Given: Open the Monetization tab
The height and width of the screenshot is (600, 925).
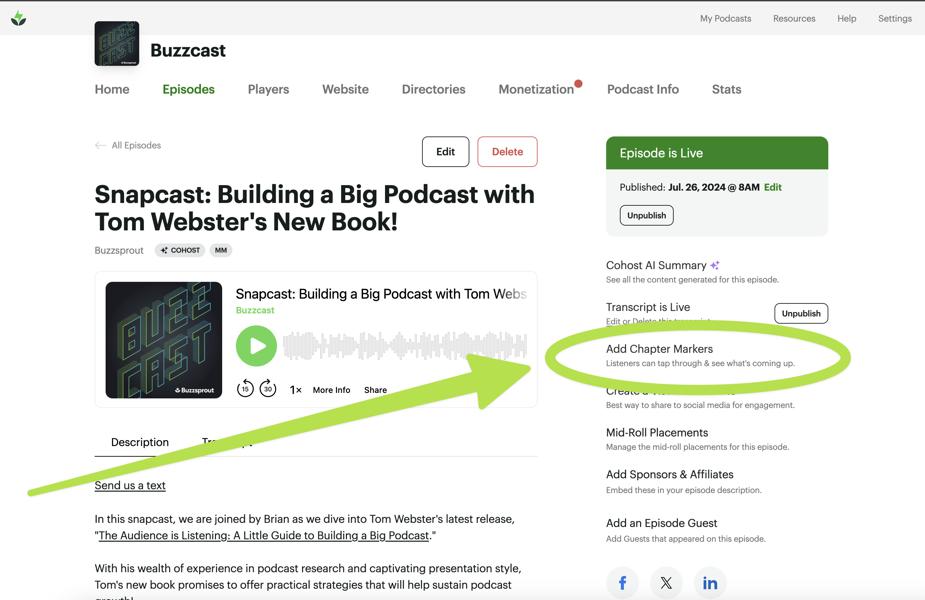Looking at the screenshot, I should coord(536,89).
